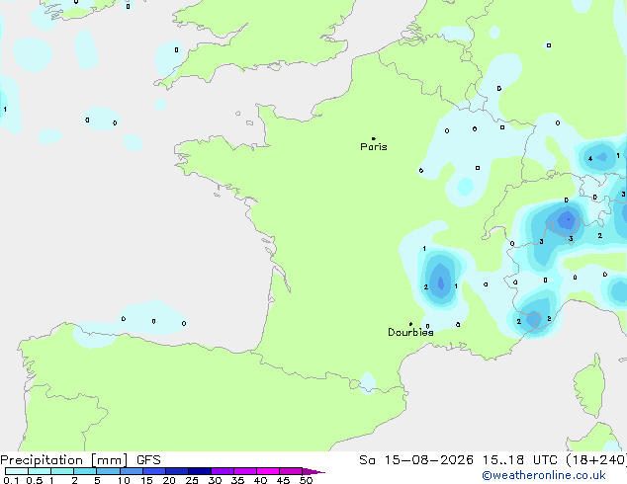
Task: Select the 35–40 mm legend swatch
Action: click(245, 471)
